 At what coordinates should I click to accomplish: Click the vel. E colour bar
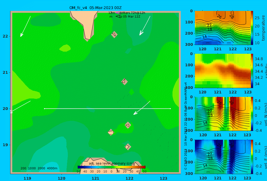click(x=252, y=157)
